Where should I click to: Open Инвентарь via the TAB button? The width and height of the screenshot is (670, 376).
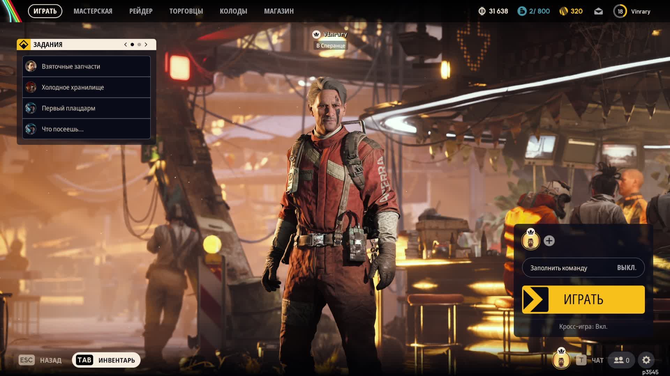click(106, 360)
